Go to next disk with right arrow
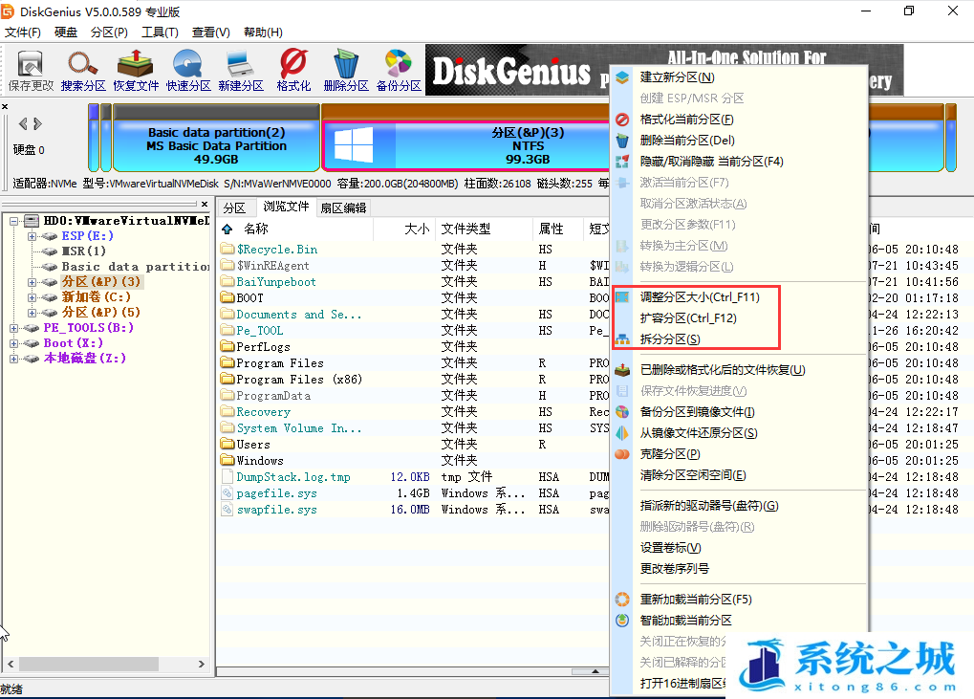This screenshot has height=699, width=974. (x=38, y=123)
